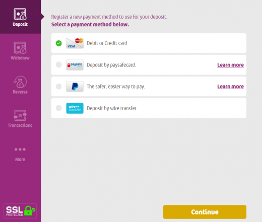Click the paysafecard logo

[75, 65]
